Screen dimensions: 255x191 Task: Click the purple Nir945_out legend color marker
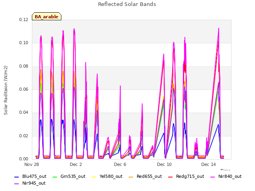(17, 184)
